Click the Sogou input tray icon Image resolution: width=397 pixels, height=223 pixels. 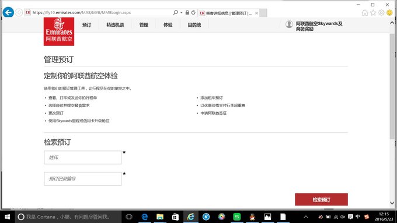click(367, 217)
